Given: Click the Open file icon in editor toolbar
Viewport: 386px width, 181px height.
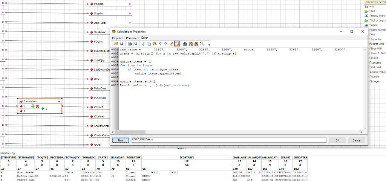Looking at the screenshot, I should pos(116,44).
